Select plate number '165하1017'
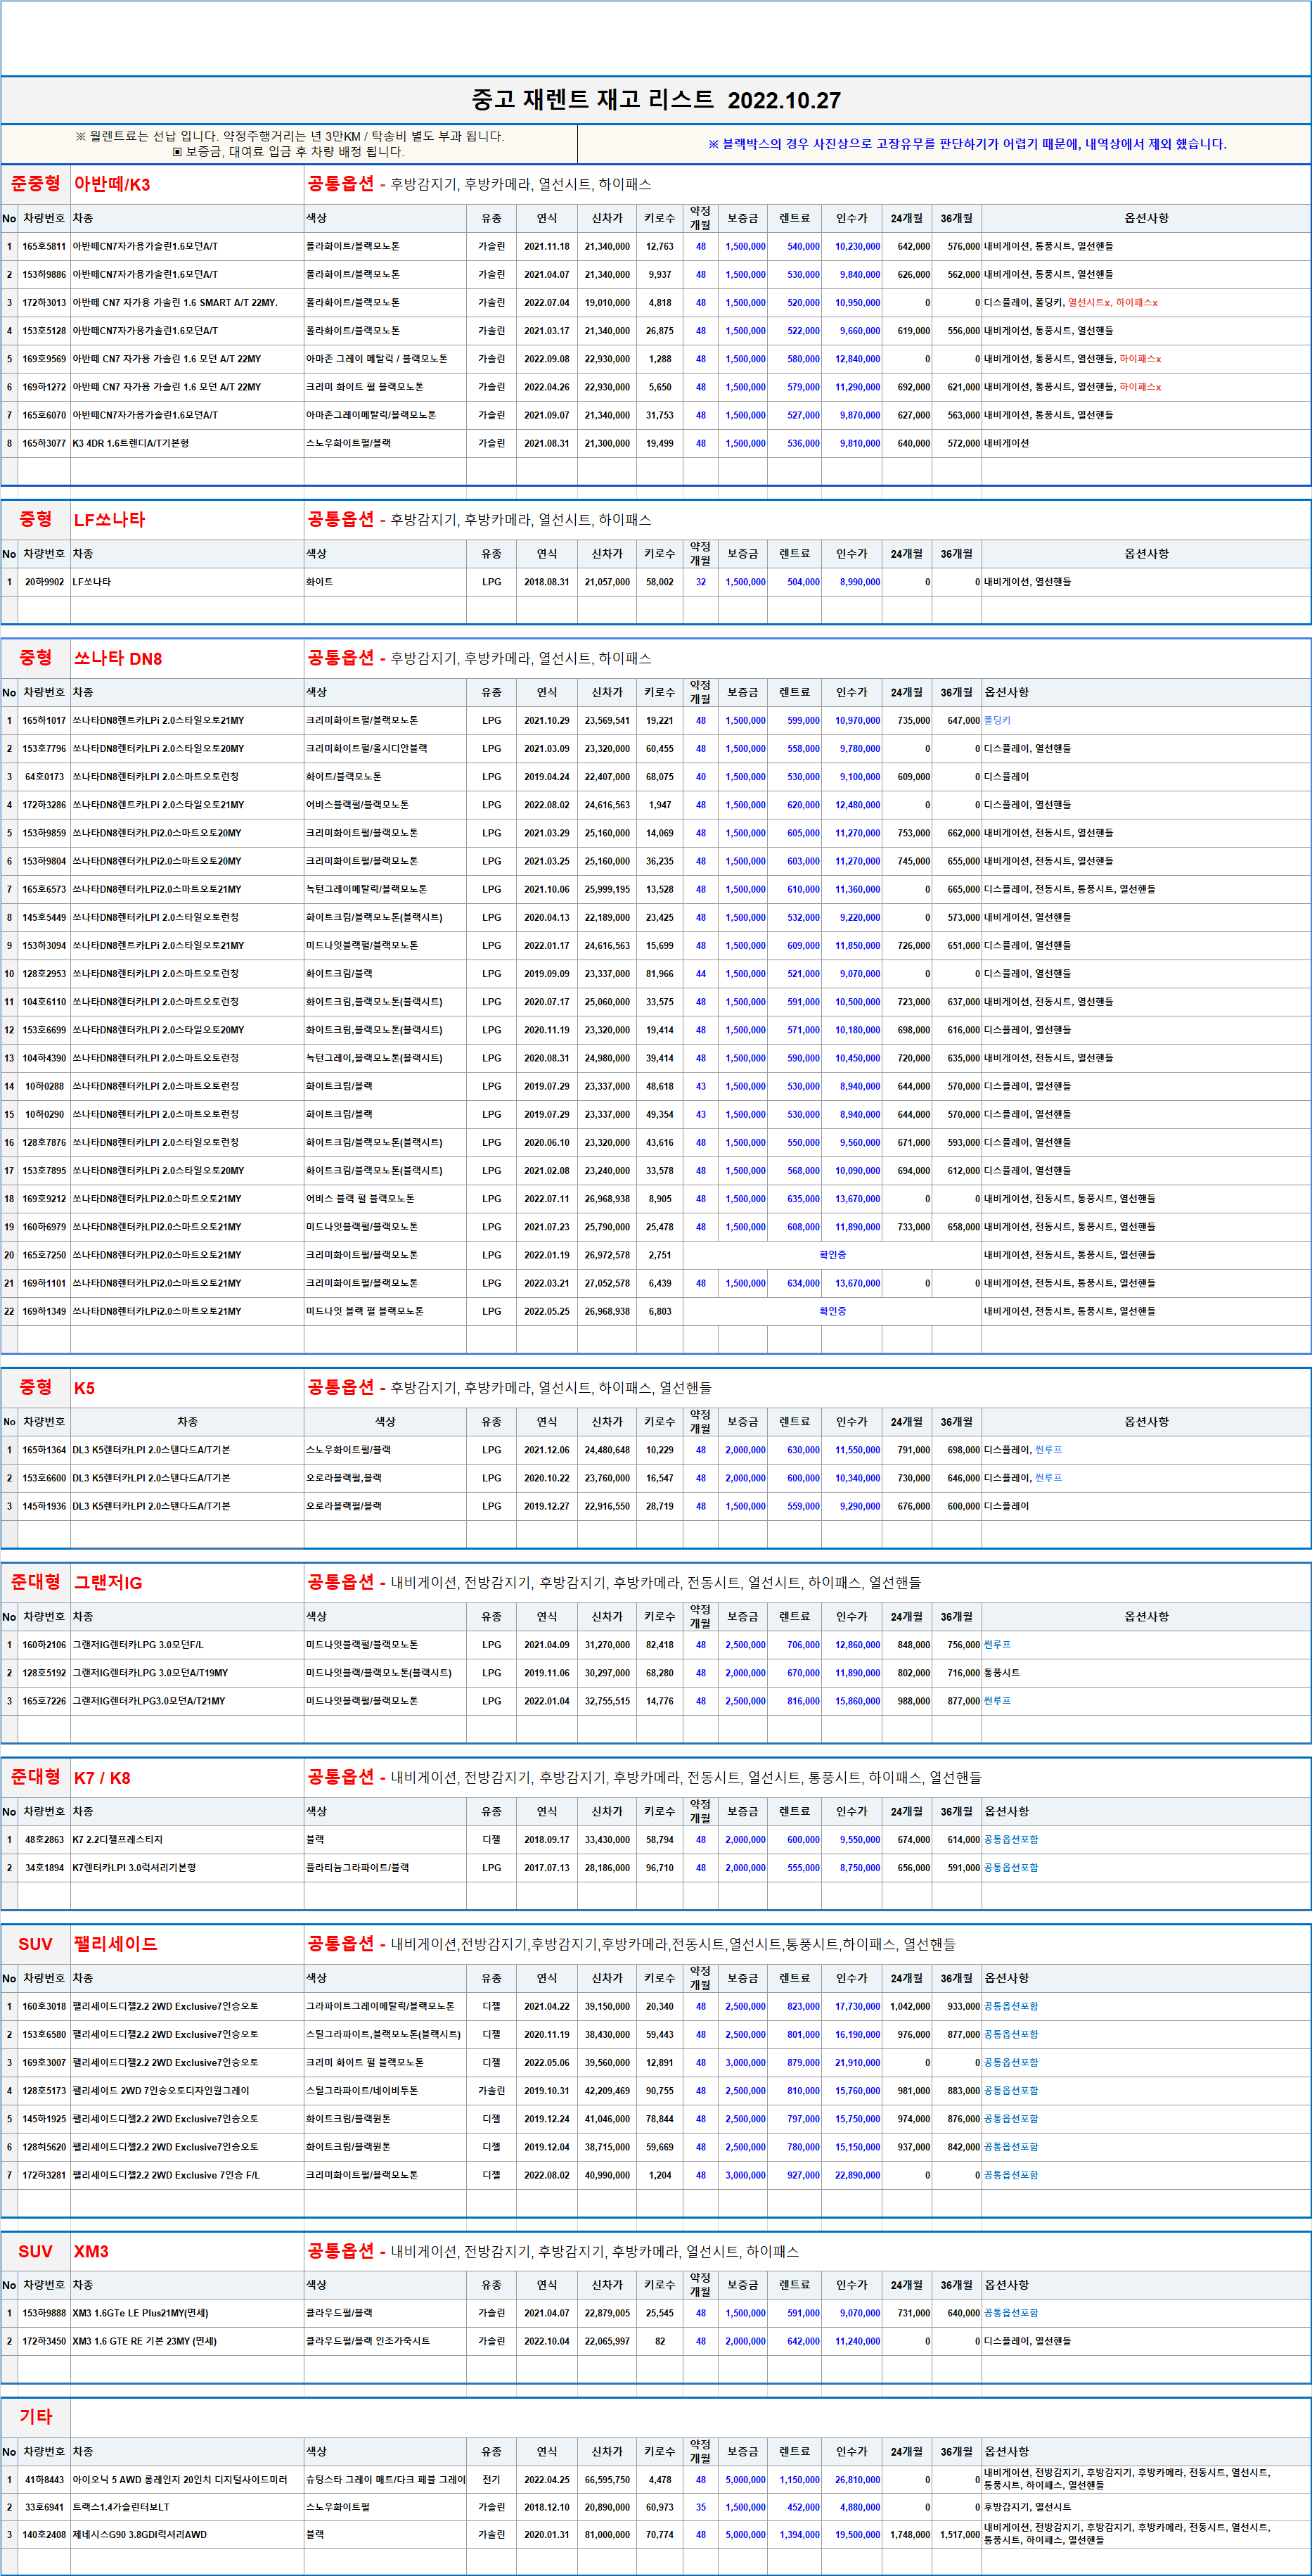This screenshot has width=1312, height=2576. pyautogui.click(x=44, y=720)
